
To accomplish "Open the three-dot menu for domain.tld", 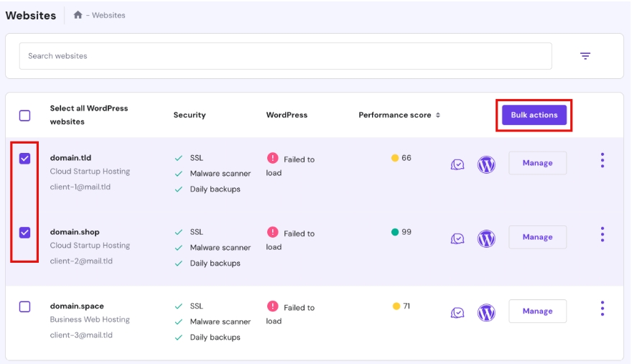I will [x=602, y=161].
